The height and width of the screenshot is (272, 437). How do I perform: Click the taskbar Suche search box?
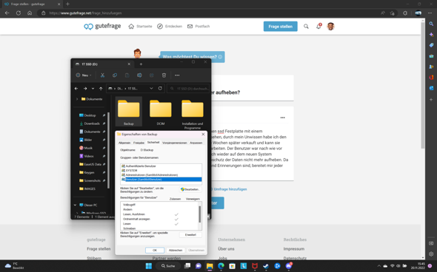tap(168, 266)
